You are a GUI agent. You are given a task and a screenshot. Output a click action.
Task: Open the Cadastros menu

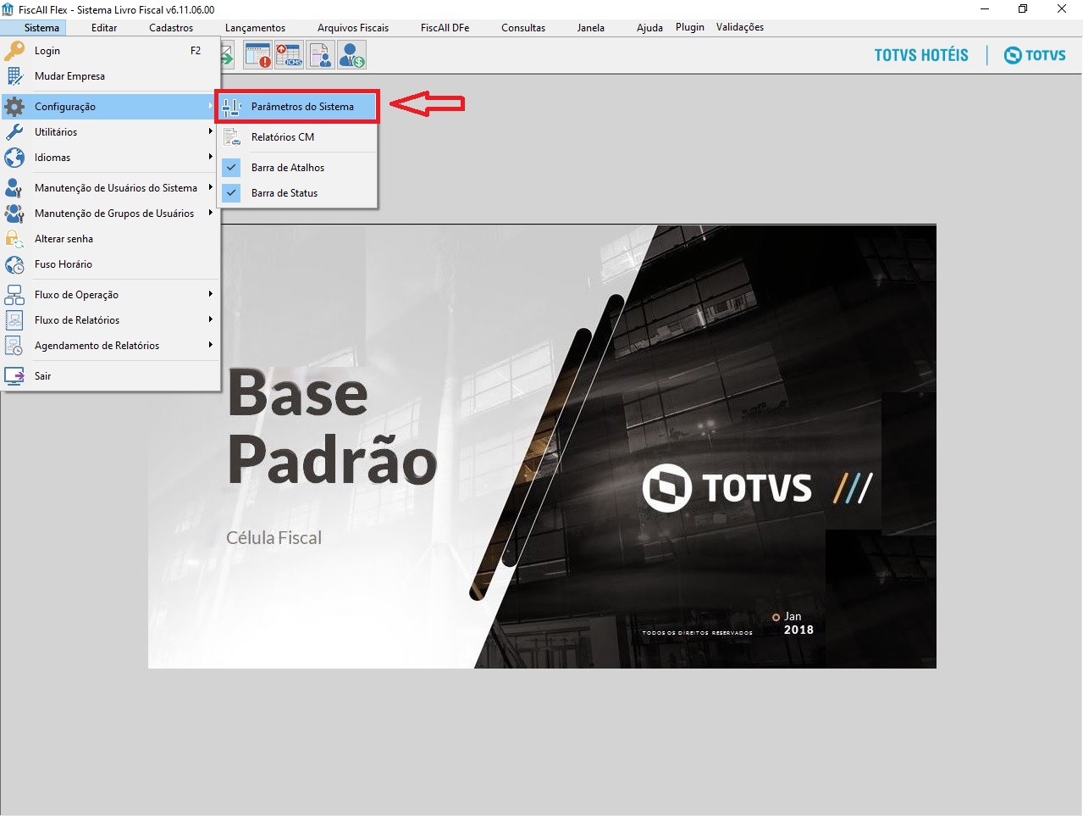pyautogui.click(x=171, y=28)
